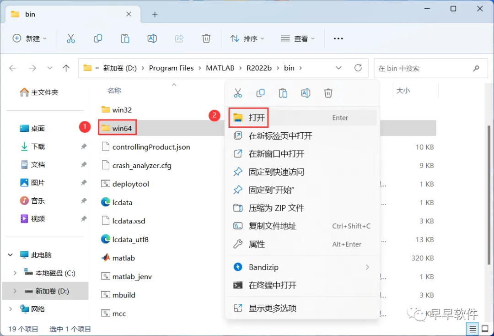Choose 显示更多选项
Image resolution: width=494 pixels, height=336 pixels.
[302, 308]
